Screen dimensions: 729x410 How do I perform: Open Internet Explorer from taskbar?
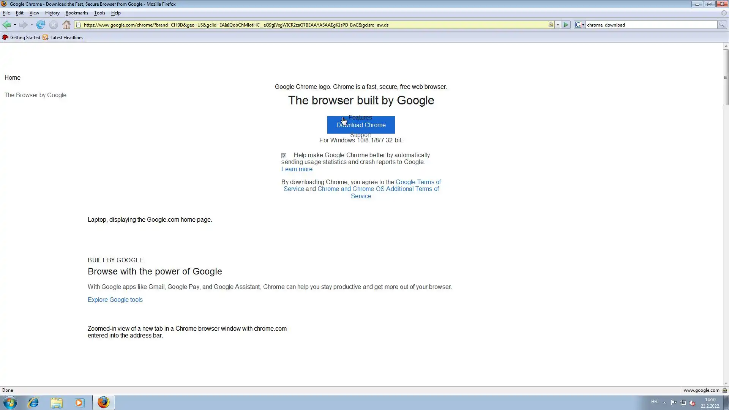pyautogui.click(x=33, y=402)
